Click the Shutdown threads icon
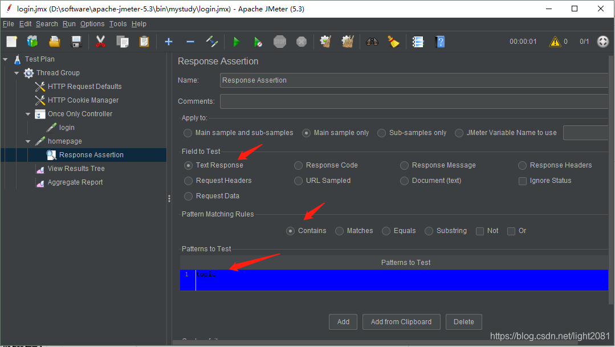Viewport: 615px width, 347px height. pos(301,42)
